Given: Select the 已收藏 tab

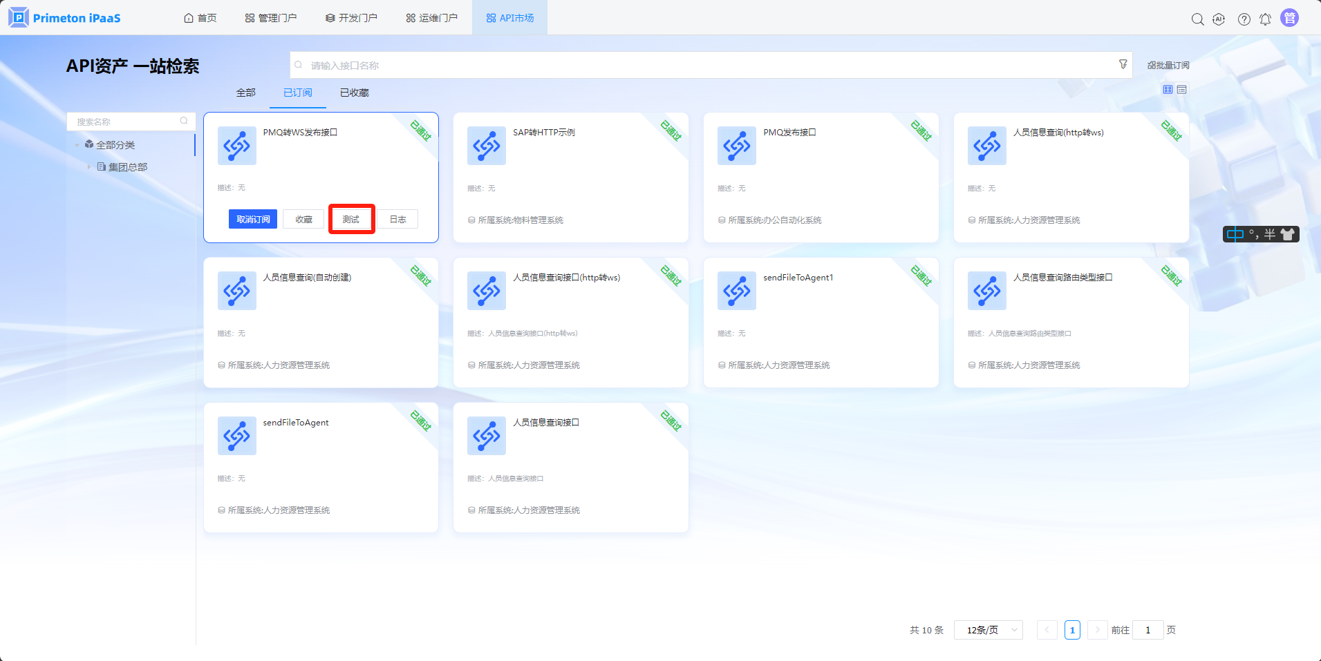Looking at the screenshot, I should tap(354, 93).
